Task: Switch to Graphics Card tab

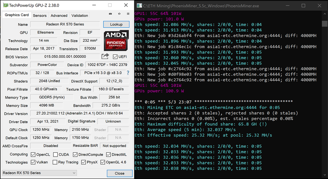Action: click(x=17, y=15)
